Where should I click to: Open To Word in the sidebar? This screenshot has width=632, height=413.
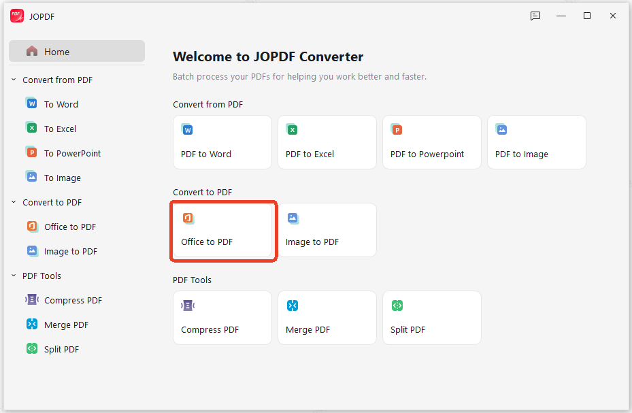pos(61,104)
